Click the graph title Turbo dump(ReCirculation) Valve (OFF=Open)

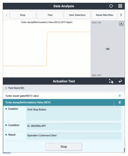coord(47,22)
